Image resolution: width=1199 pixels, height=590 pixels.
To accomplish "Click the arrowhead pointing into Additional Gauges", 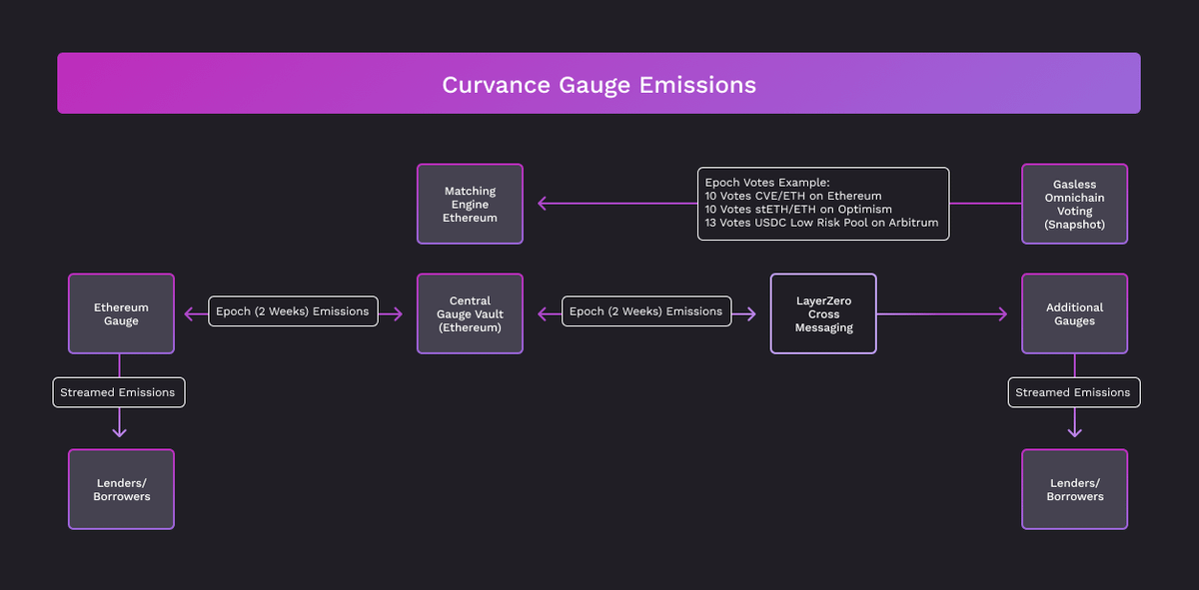I will click(x=1001, y=314).
